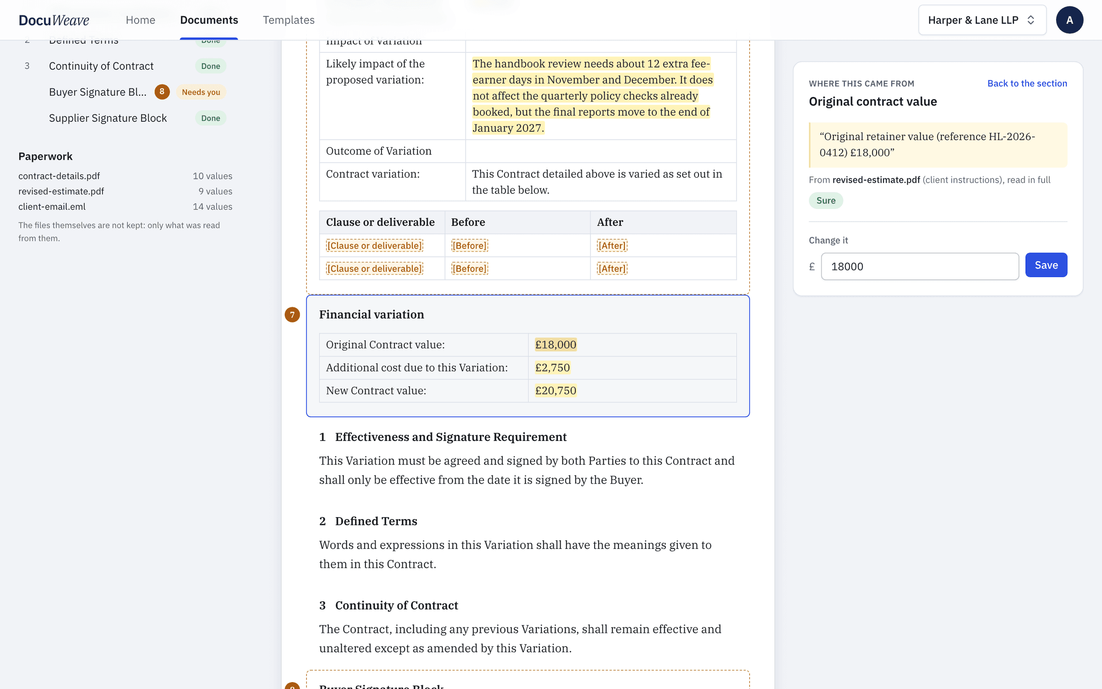Click the 8 badge beside Buyer Signature
1102x689 pixels.
click(162, 92)
